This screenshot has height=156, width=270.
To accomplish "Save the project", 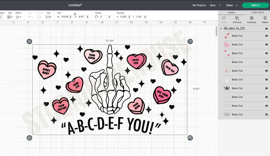I will pyautogui.click(x=213, y=5).
